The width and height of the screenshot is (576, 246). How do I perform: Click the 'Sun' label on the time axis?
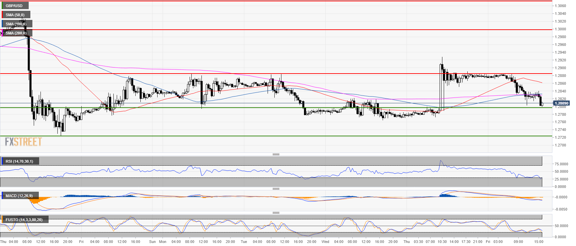point(152,242)
